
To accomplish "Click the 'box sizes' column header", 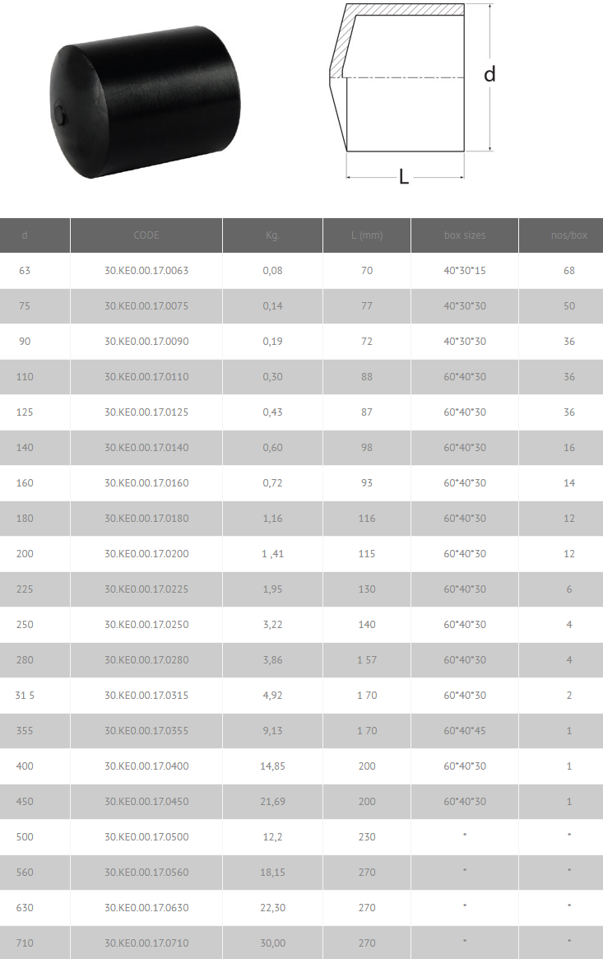I will coord(465,235).
